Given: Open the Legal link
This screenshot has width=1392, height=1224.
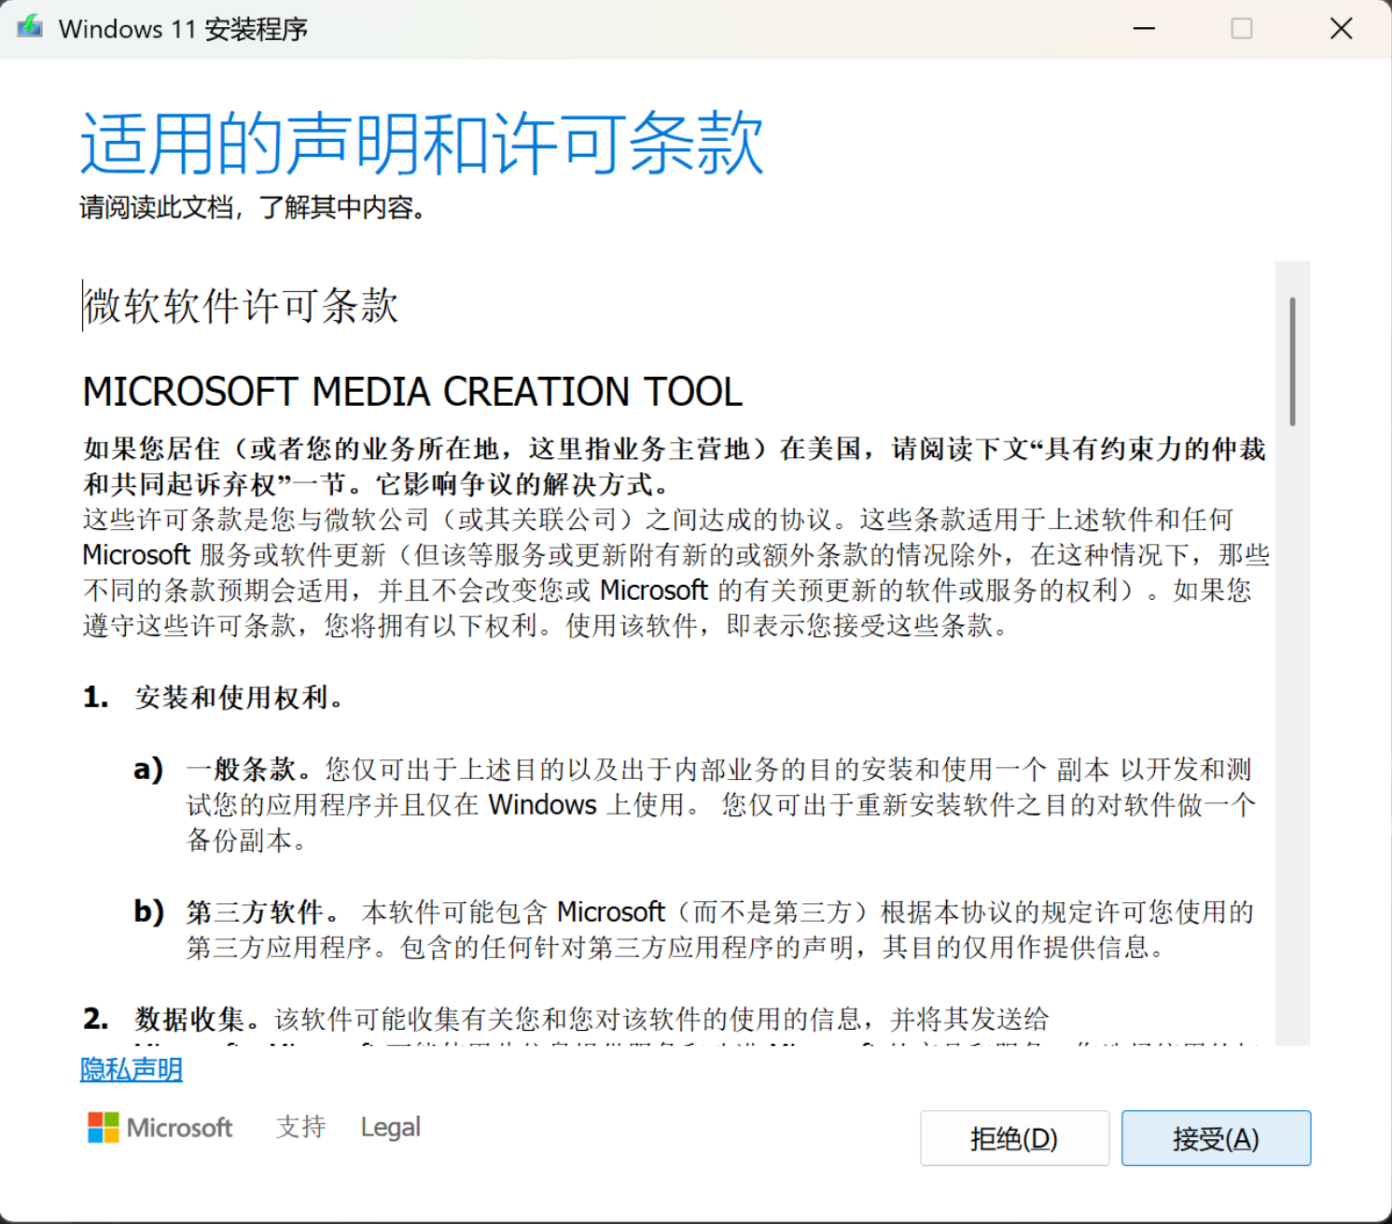Looking at the screenshot, I should tap(390, 1127).
